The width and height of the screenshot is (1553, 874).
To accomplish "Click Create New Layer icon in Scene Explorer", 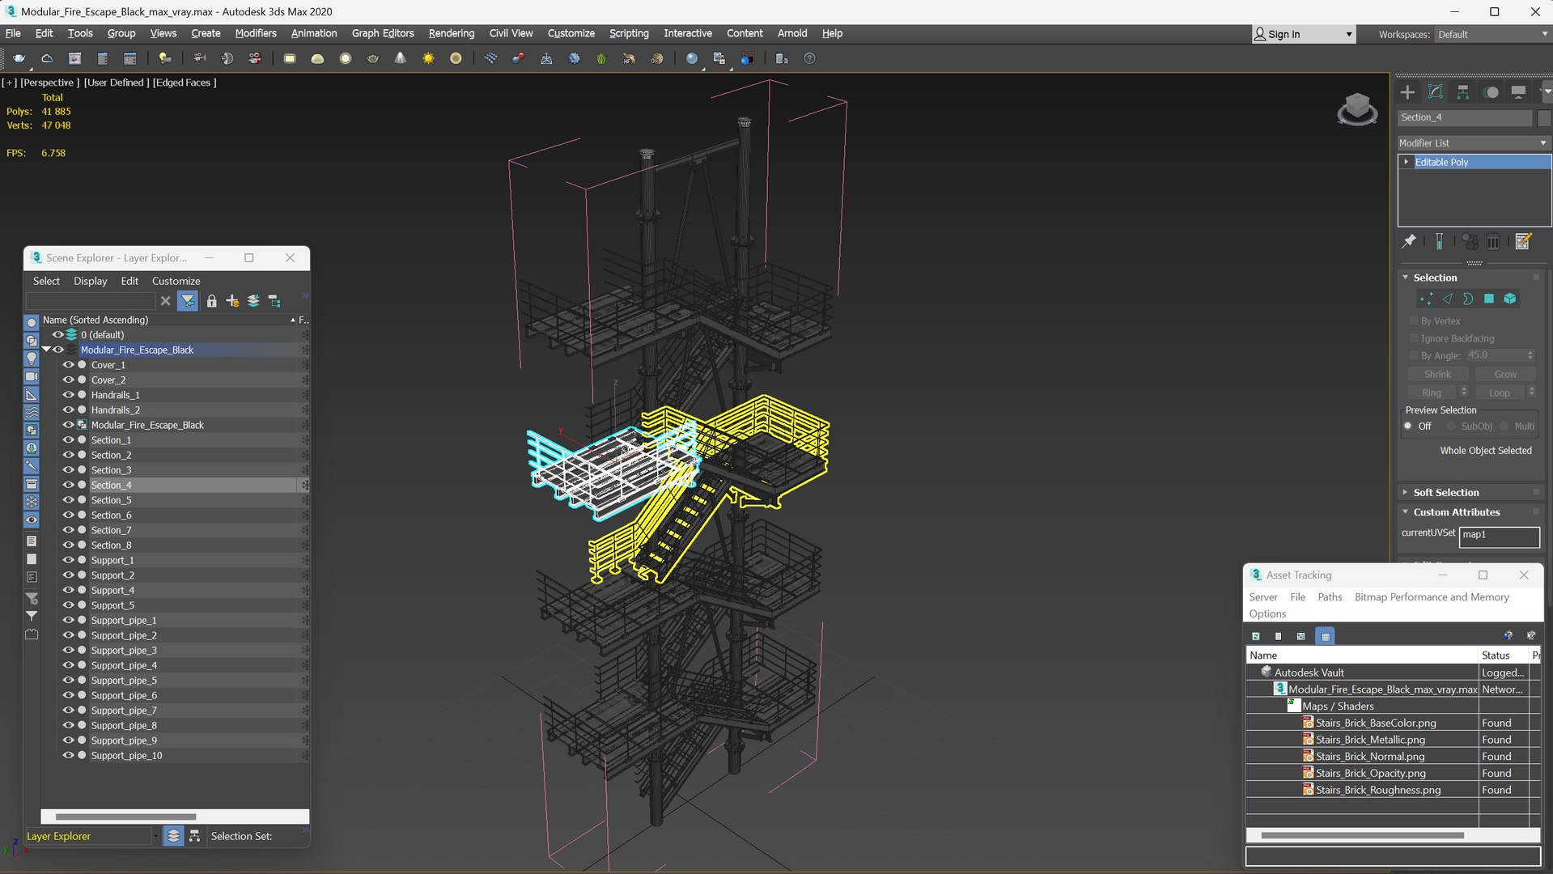I will pyautogui.click(x=232, y=301).
